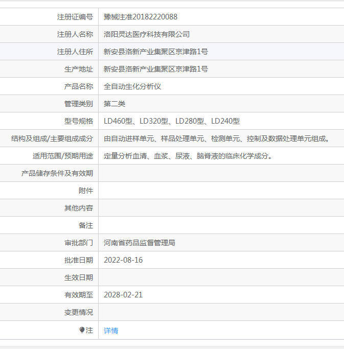The image size is (344, 349).
Task: Click the 审批部门 label
Action: click(x=79, y=243)
